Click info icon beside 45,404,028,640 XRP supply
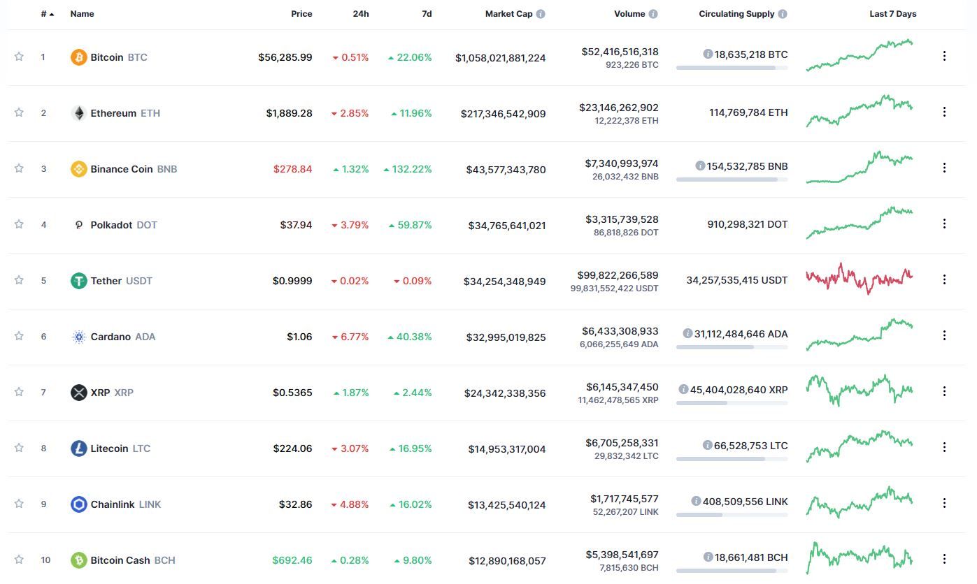Viewport: 977px width, 584px height. click(683, 389)
